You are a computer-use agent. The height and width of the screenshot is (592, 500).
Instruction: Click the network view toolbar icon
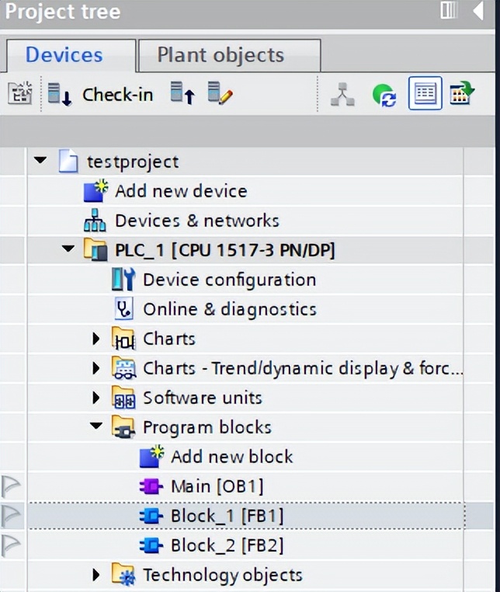(342, 95)
